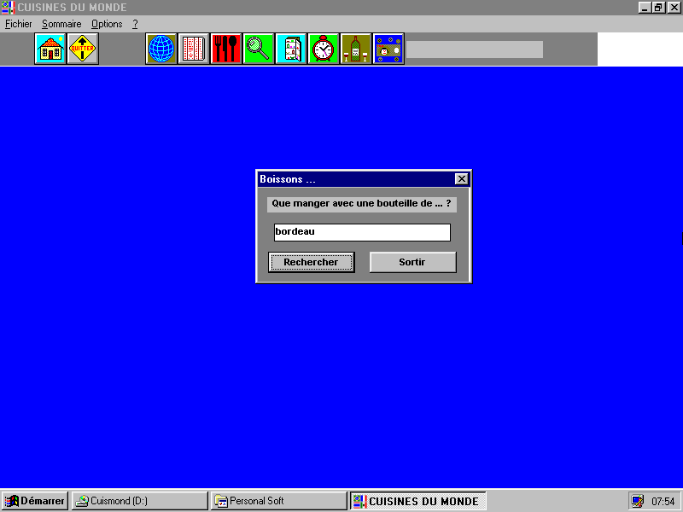Open the ? help menu
Viewport: 683px width, 512px height.
[x=135, y=24]
